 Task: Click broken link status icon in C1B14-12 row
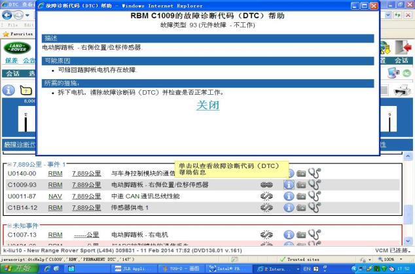tap(266, 207)
